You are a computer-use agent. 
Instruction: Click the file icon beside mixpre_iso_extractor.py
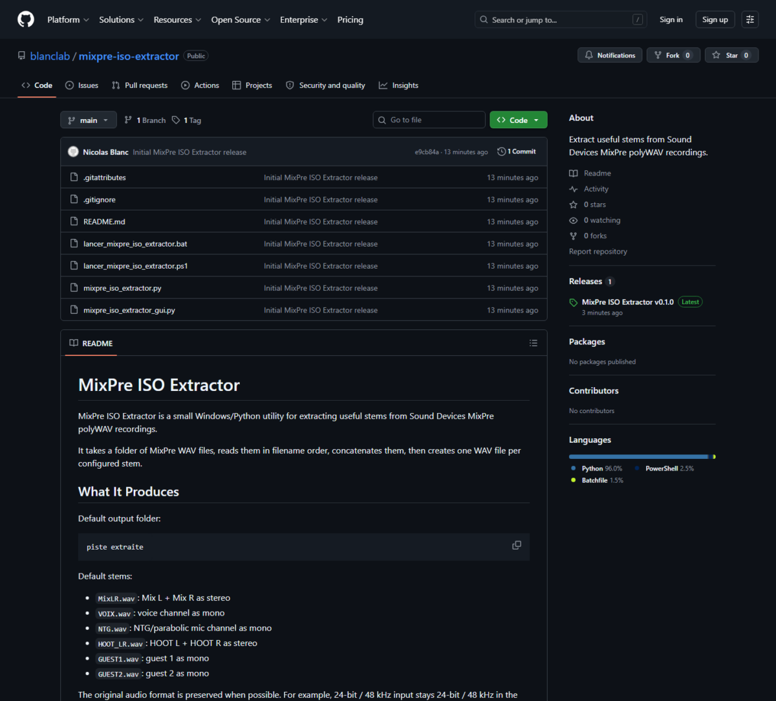tap(74, 288)
